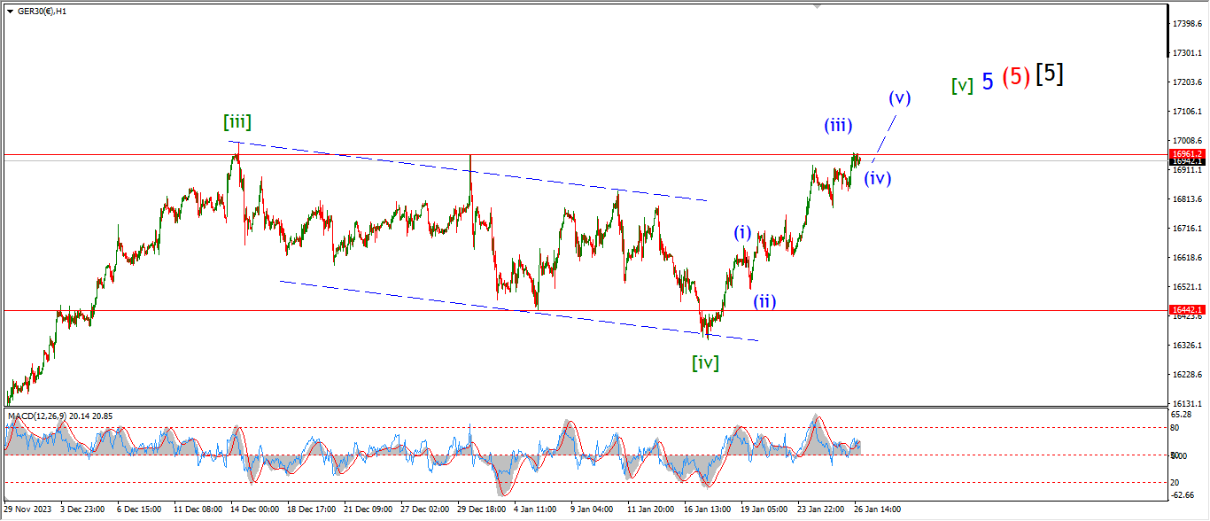The image size is (1210, 521).
Task: Click the red 16442.1 price level tag
Action: [1187, 310]
